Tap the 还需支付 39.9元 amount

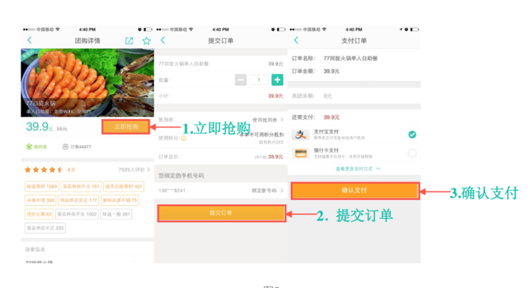pyautogui.click(x=331, y=117)
